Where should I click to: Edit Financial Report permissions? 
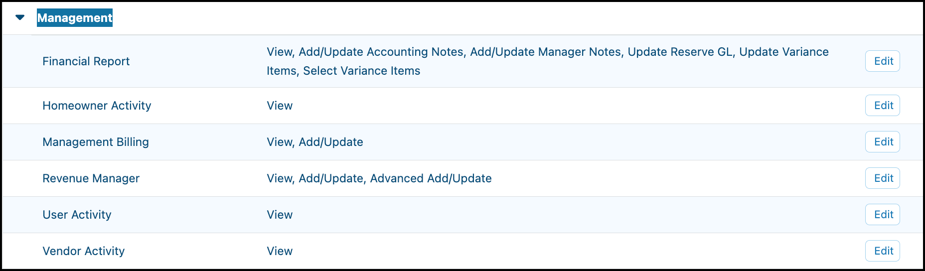(883, 61)
